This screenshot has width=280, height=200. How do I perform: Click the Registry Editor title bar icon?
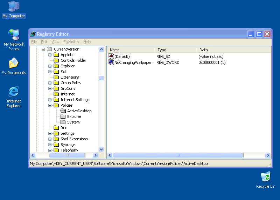point(33,34)
